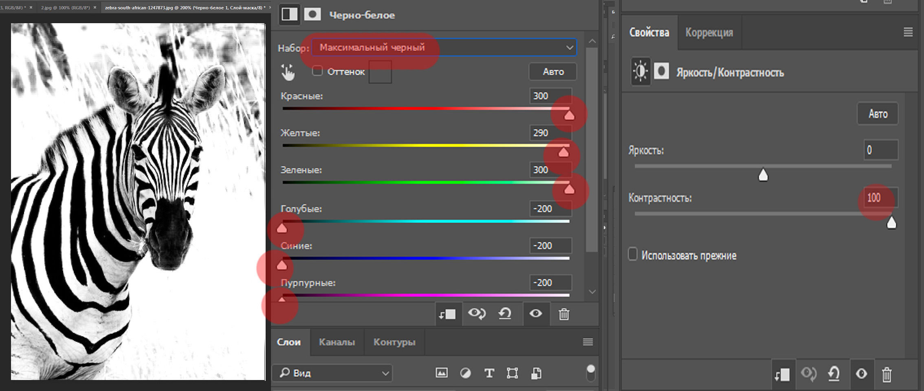Check Использовать прежние option
Viewport: 924px width, 391px height.
[632, 255]
